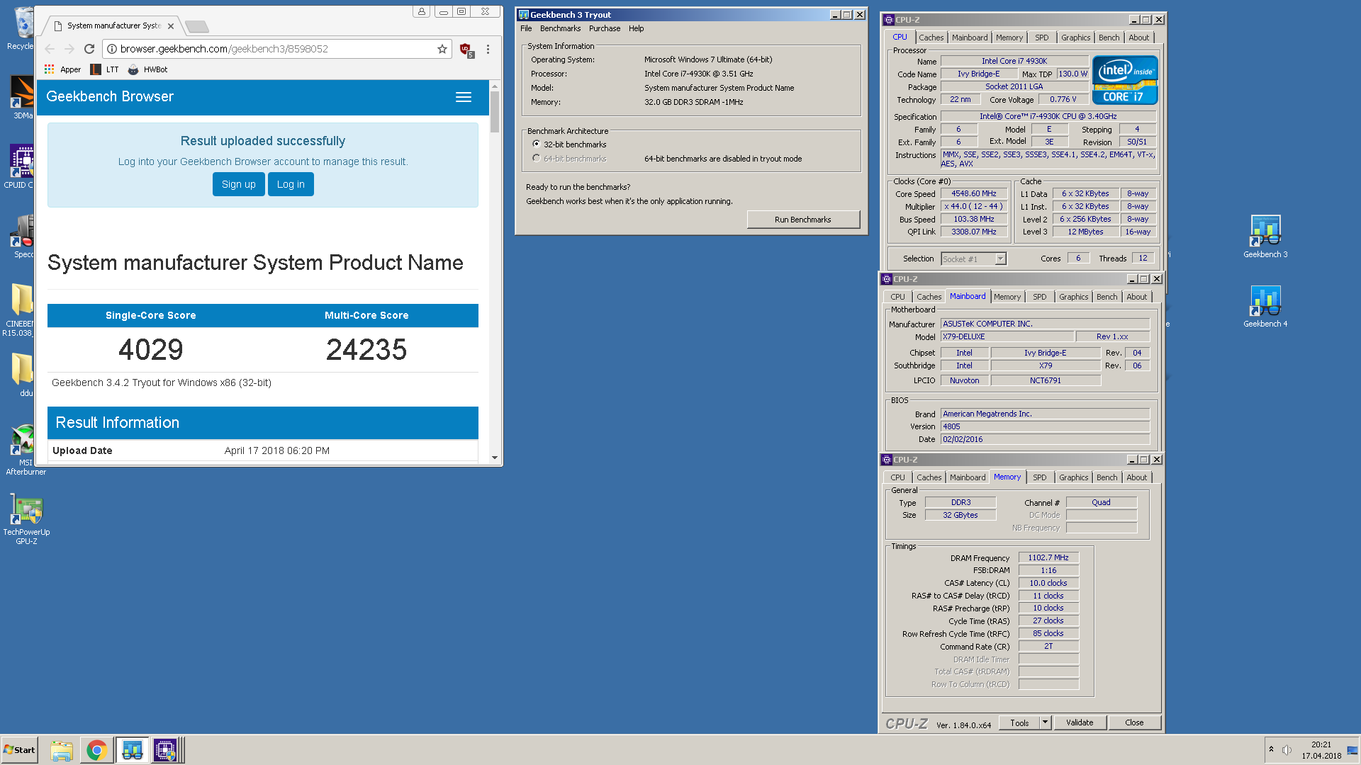1361x765 pixels.
Task: Reload the Geekbench browser page
Action: coord(89,49)
